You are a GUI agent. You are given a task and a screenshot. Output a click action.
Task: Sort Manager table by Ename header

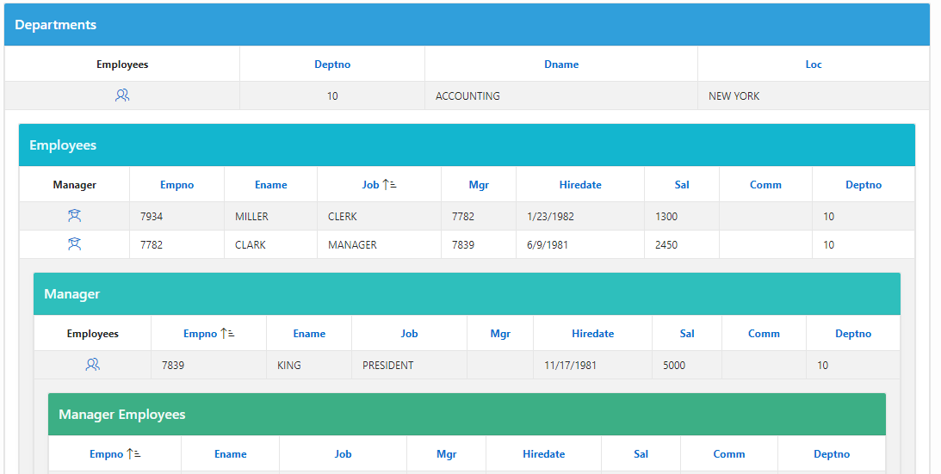309,334
